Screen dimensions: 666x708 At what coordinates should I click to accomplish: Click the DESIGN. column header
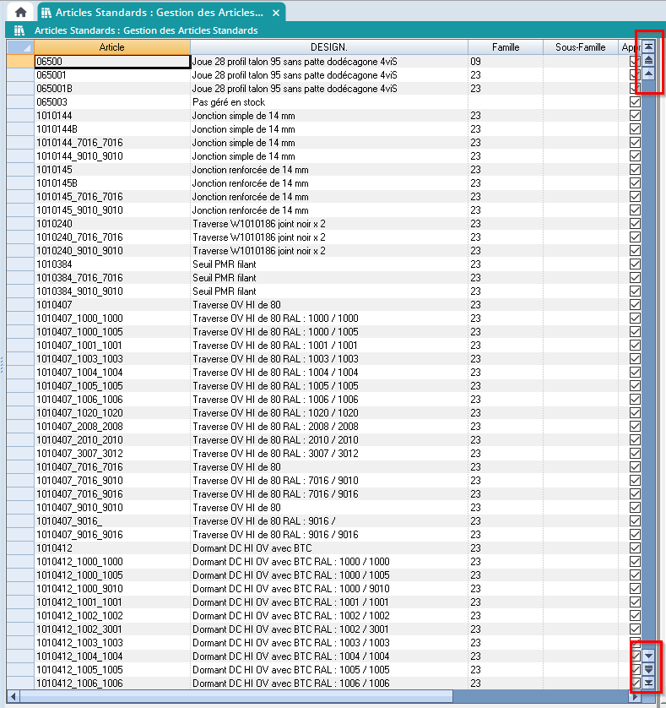click(x=328, y=47)
